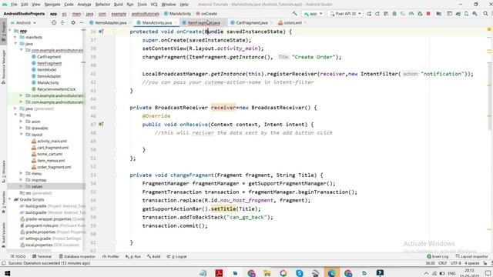493x277 pixels.
Task: Click the Project Structure folder icon
Action: (x=439, y=14)
